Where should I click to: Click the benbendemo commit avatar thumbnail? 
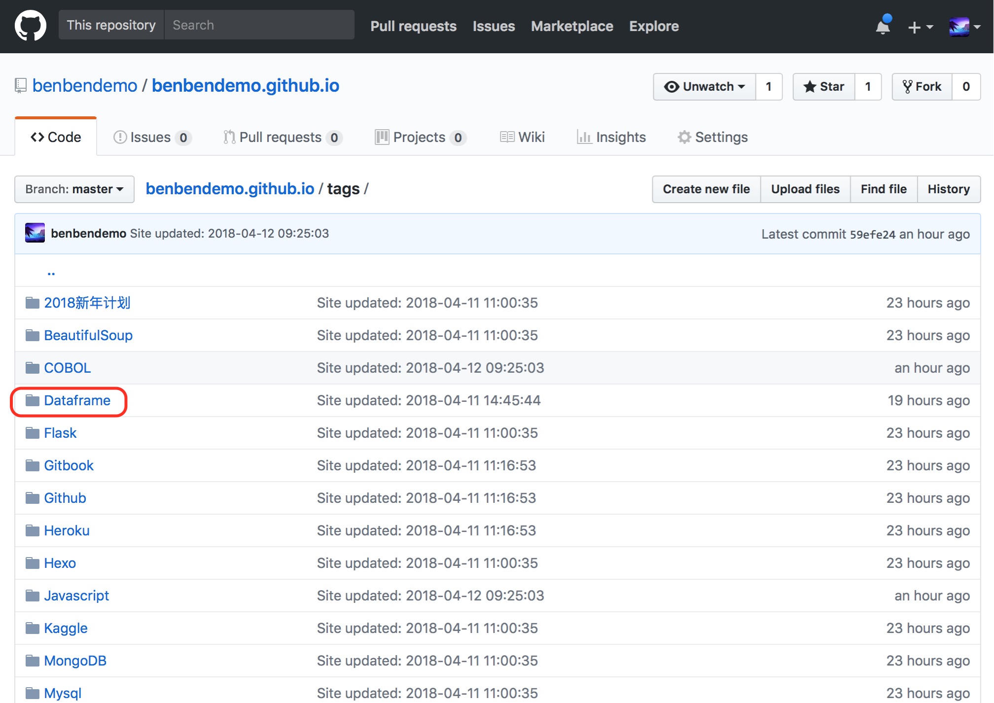(x=35, y=233)
